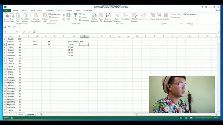Click the zoom slider handle
Image resolution: width=223 pixels, height=125 pixels.
point(203,118)
